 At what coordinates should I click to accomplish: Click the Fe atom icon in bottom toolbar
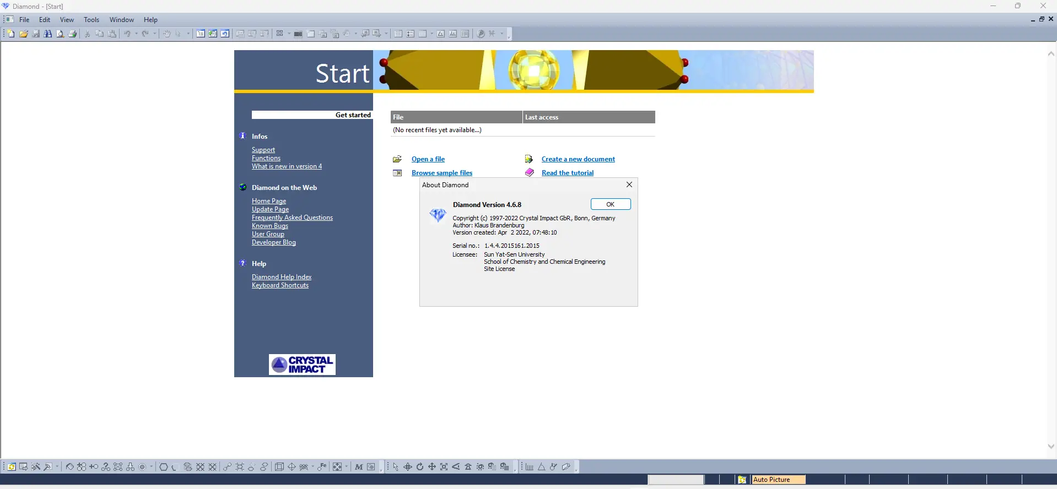322,467
